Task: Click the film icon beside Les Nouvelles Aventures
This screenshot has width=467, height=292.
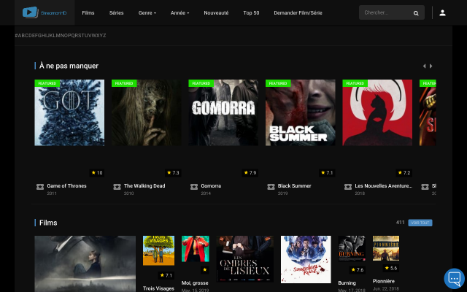Action: (x=348, y=187)
